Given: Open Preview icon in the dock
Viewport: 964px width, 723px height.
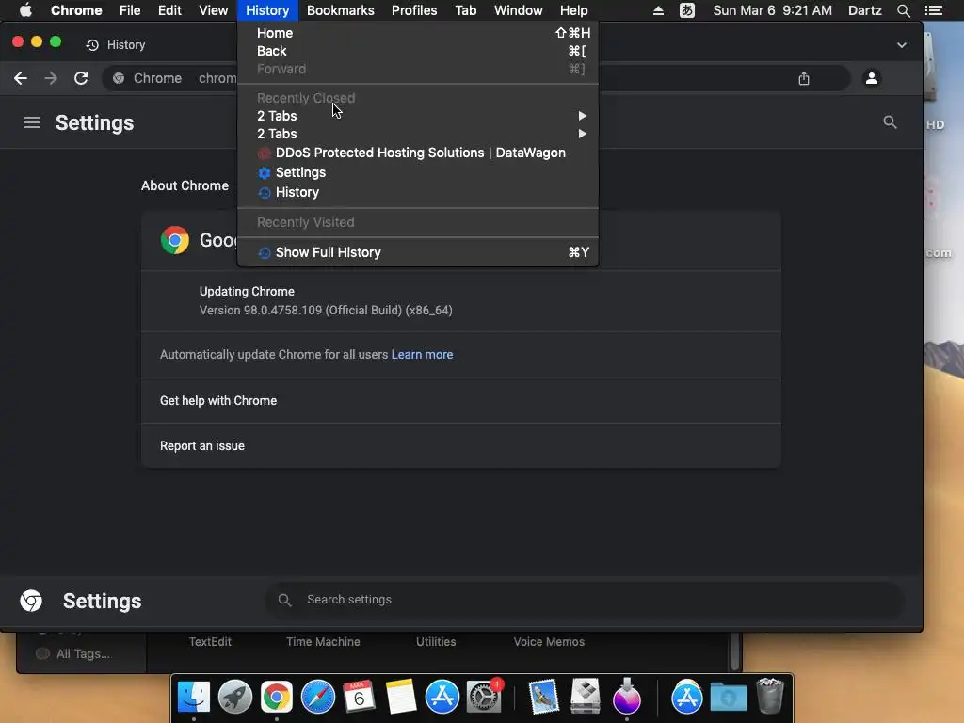Looking at the screenshot, I should pyautogui.click(x=543, y=698).
